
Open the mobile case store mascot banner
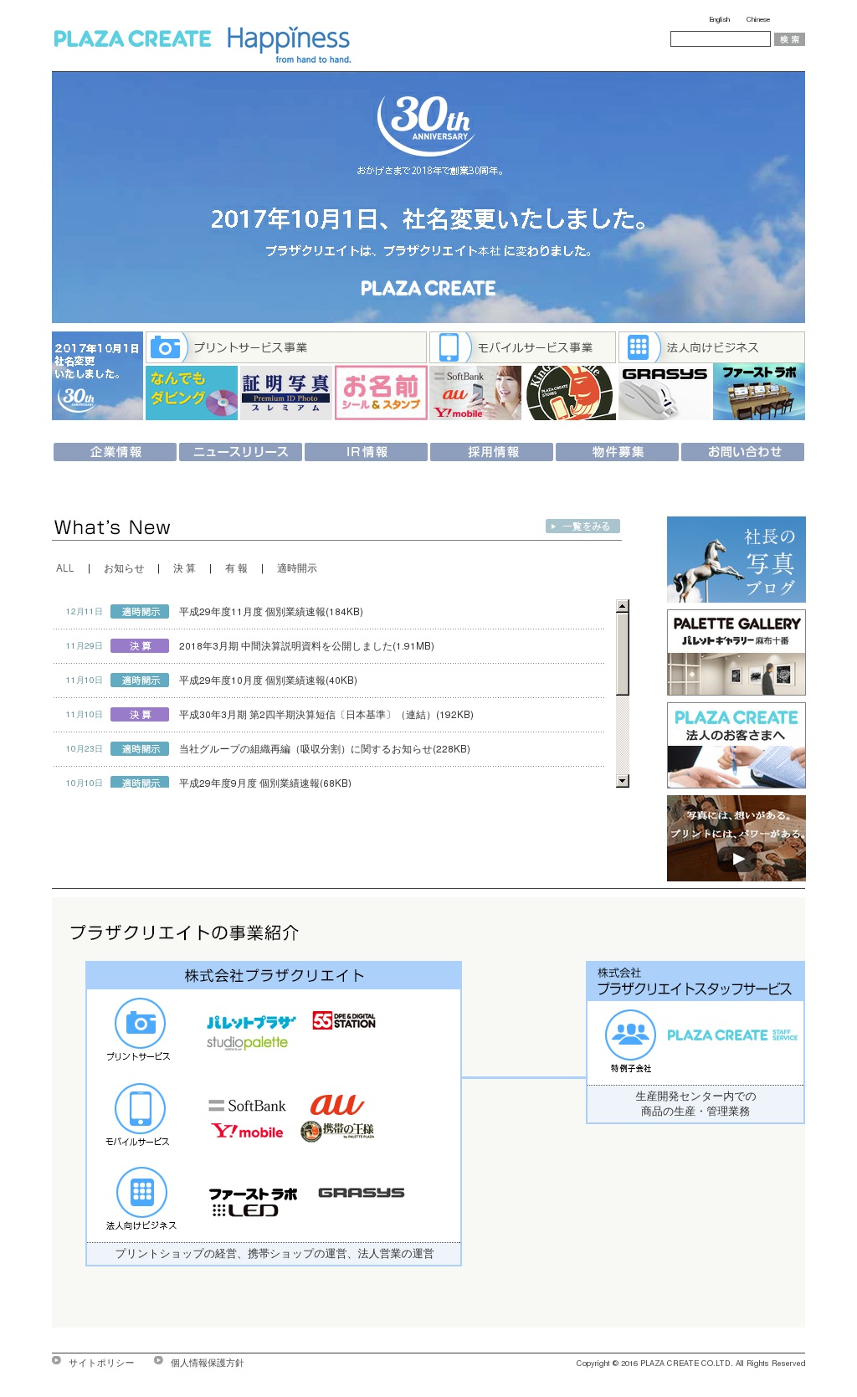pyautogui.click(x=570, y=393)
